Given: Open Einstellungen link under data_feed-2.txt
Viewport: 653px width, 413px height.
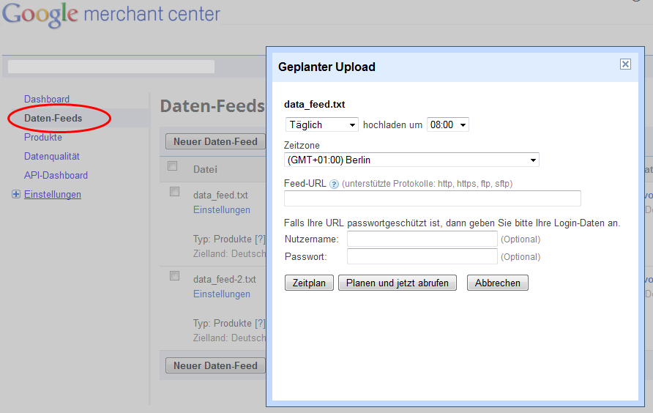Looking at the screenshot, I should tap(222, 294).
